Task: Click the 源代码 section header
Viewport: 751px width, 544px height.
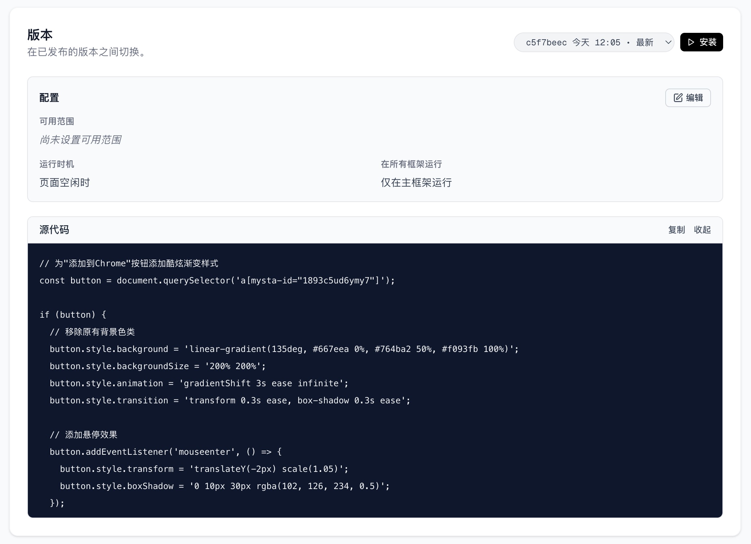Action: [x=54, y=230]
